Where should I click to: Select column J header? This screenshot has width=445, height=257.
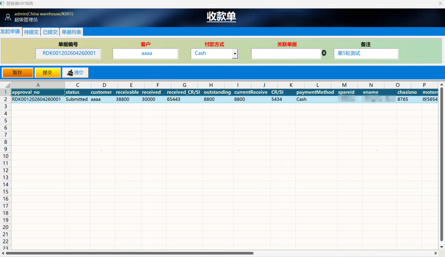pyautogui.click(x=264, y=85)
